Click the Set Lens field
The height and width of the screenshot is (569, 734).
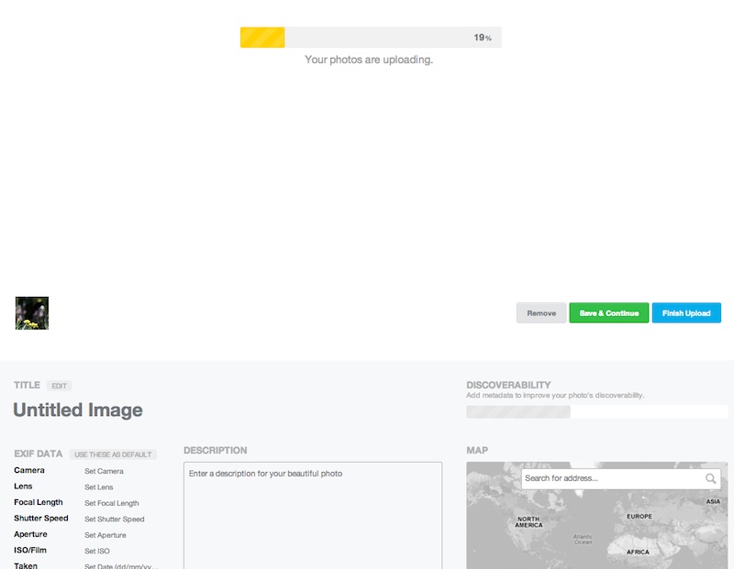pyautogui.click(x=99, y=487)
